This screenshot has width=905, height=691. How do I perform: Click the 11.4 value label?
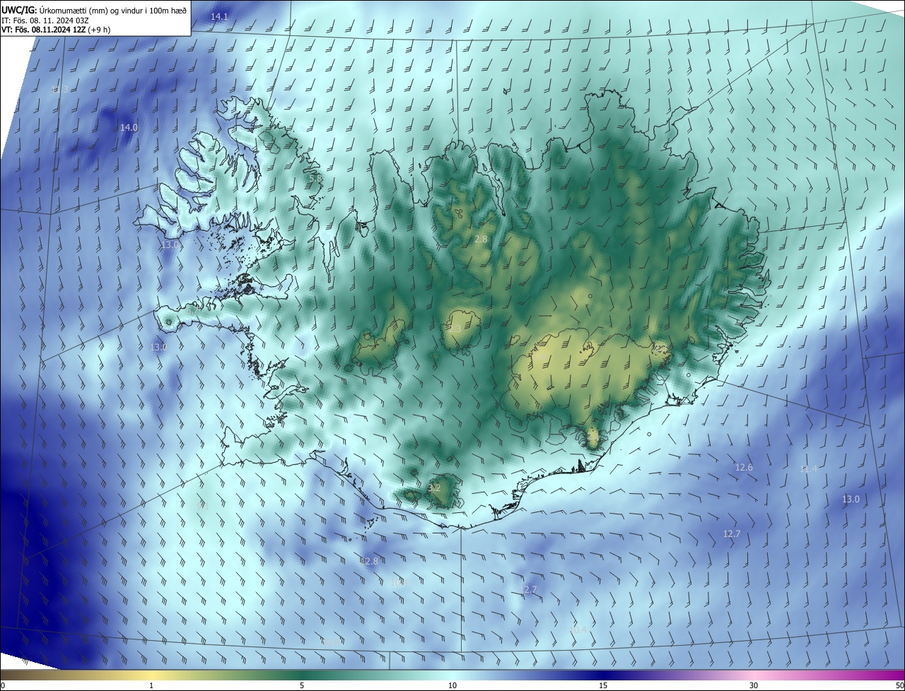[808, 469]
